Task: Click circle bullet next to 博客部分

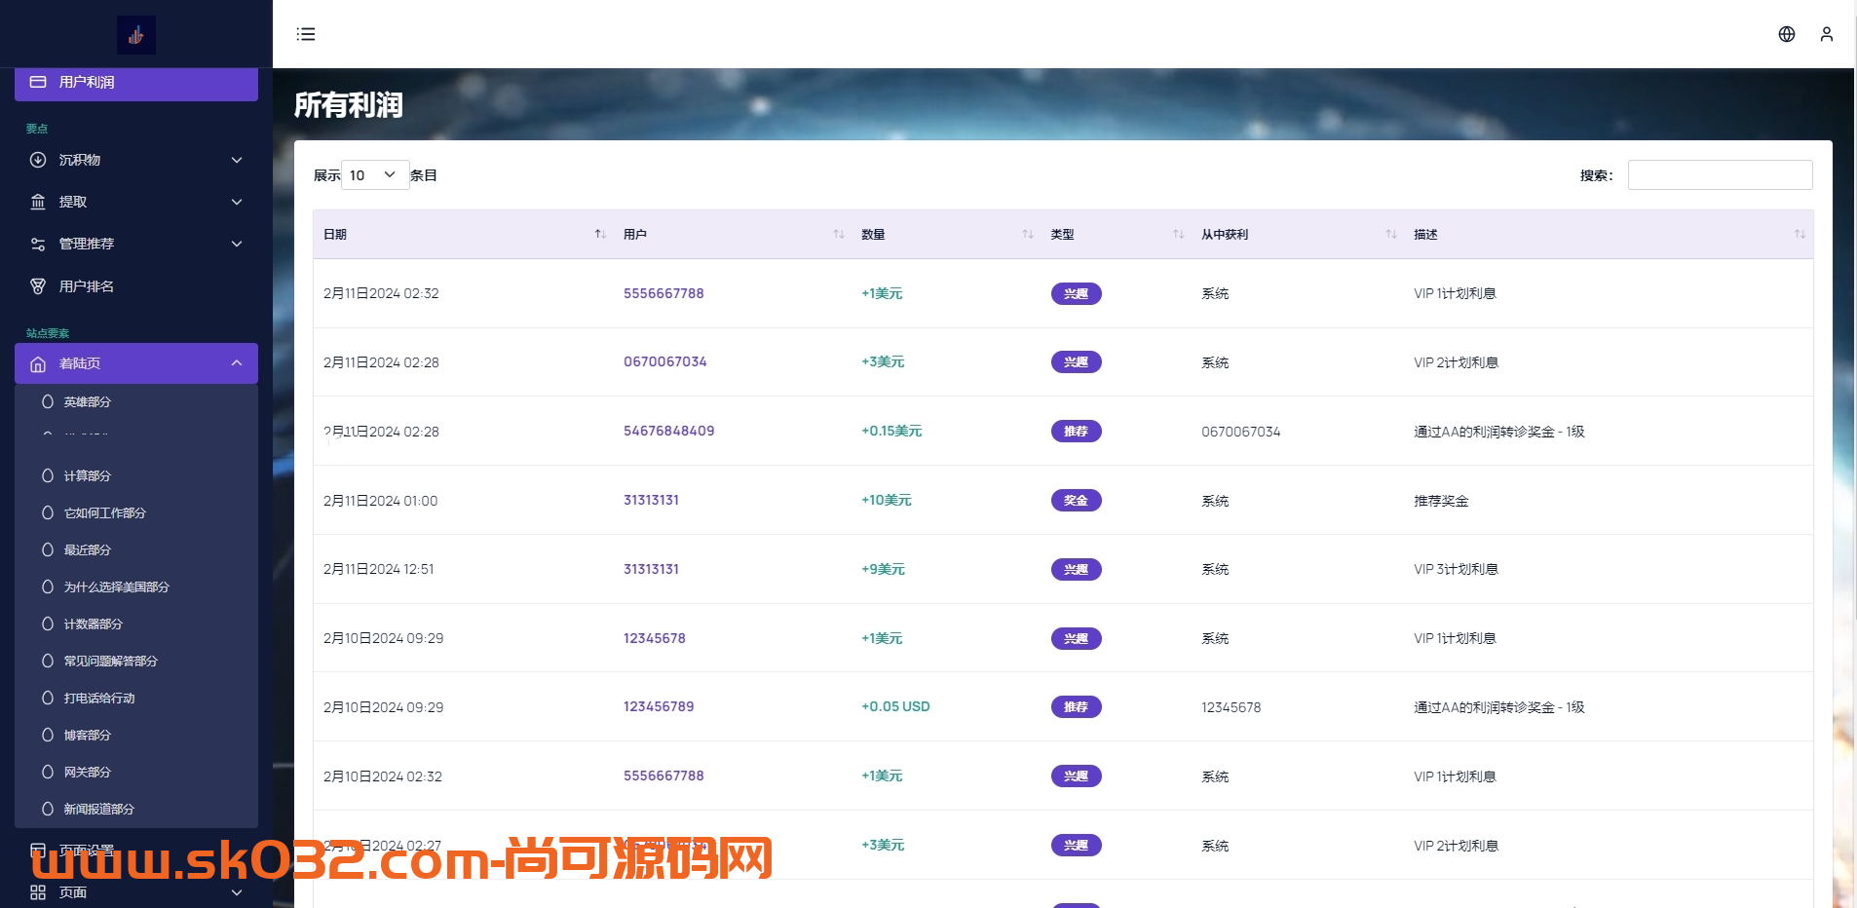Action: click(48, 735)
